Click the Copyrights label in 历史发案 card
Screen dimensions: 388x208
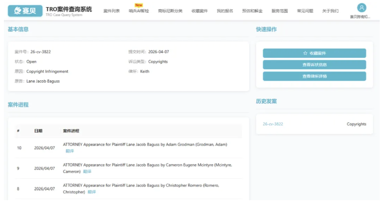click(x=356, y=124)
